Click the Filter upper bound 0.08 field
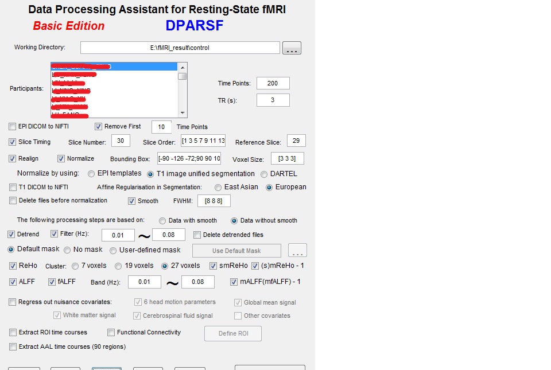This screenshot has height=370, width=551. click(x=169, y=235)
